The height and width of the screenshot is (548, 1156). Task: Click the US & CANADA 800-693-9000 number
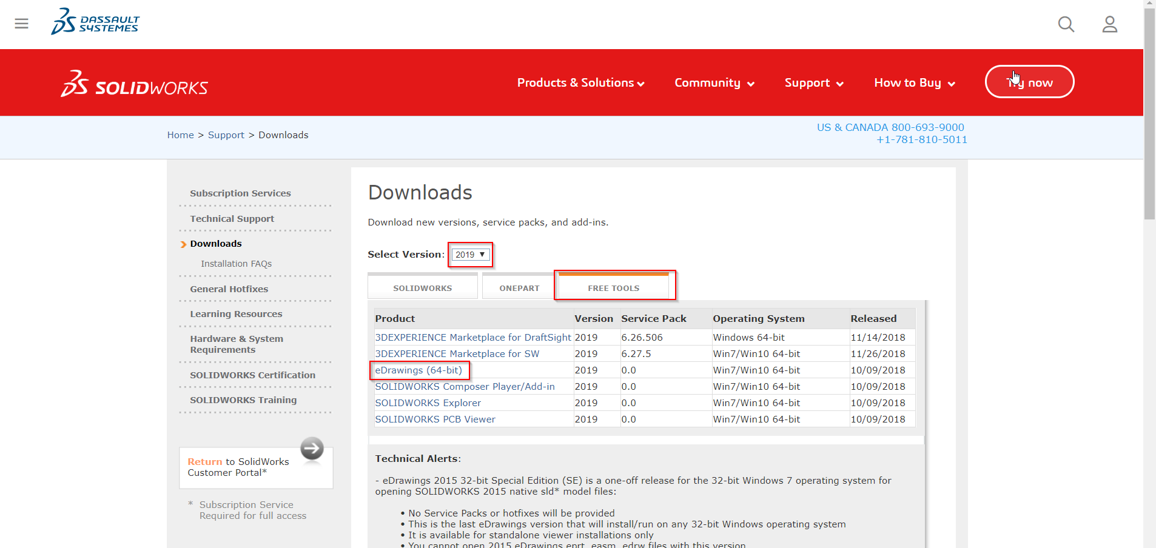tap(890, 127)
